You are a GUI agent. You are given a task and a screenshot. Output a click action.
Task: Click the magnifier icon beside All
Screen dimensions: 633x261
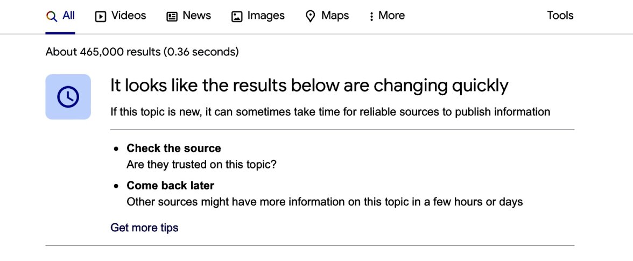click(x=52, y=16)
